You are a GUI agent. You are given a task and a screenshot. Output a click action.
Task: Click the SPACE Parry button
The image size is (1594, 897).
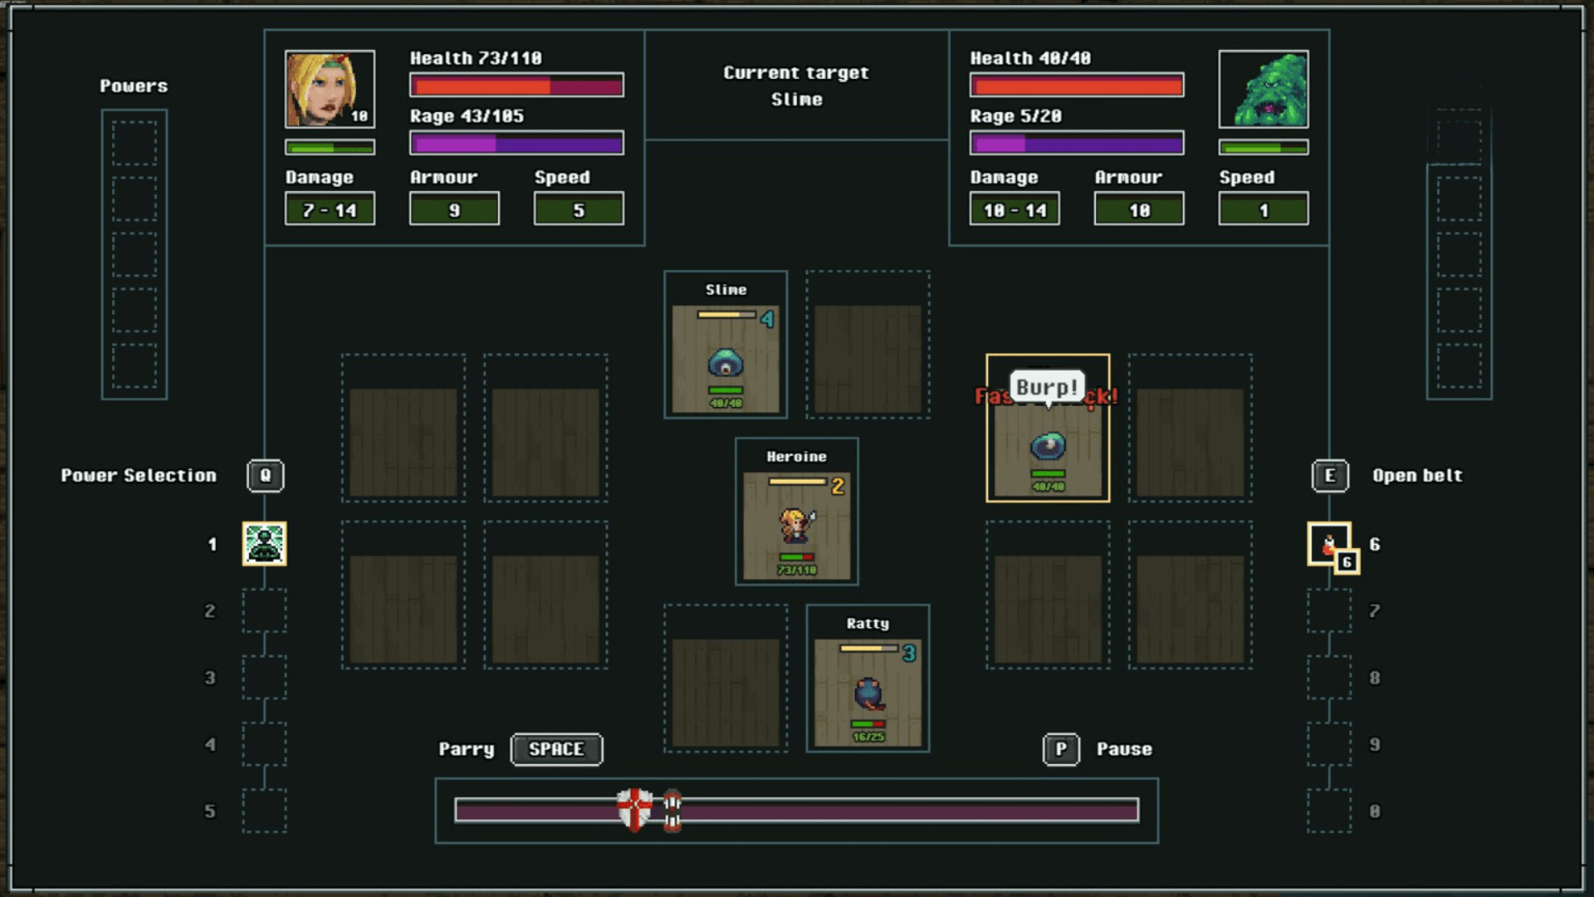[x=556, y=749]
